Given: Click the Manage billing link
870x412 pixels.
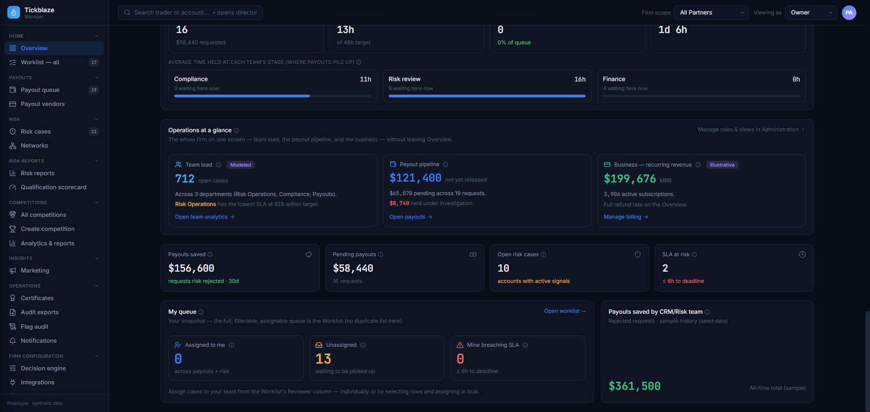Looking at the screenshot, I should click(626, 217).
